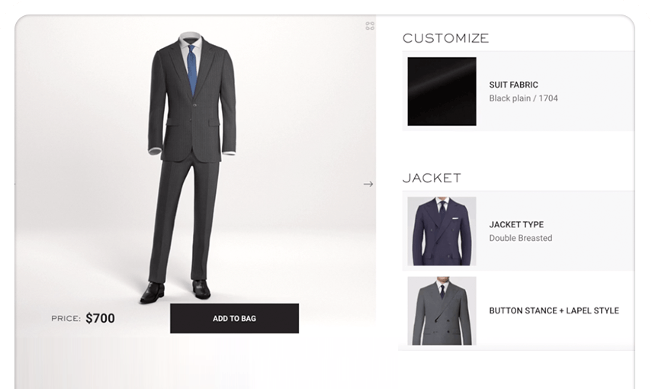Open BUTTON STANCE + LAPEL STYLE option

[x=554, y=310]
